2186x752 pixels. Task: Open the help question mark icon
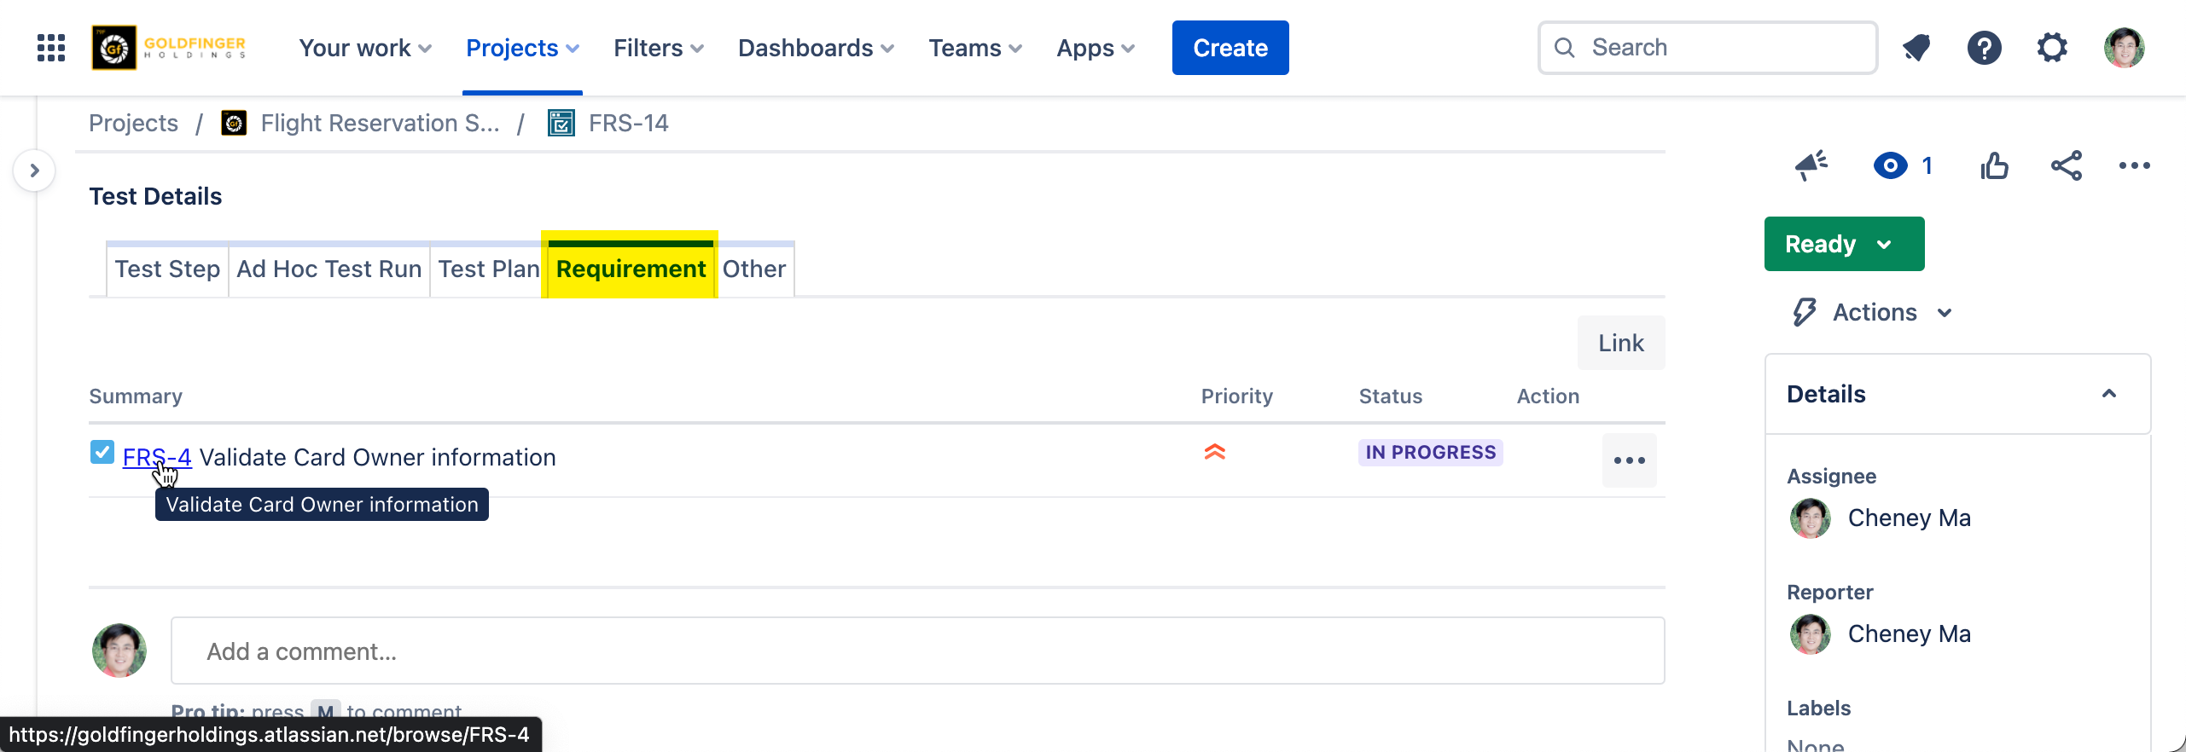click(1984, 48)
